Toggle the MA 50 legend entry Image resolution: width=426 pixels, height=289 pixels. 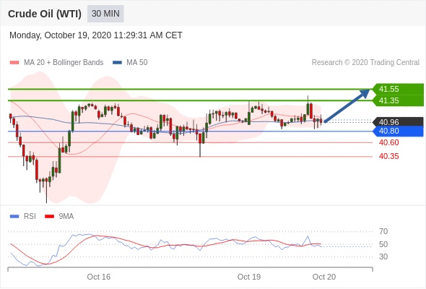coord(130,63)
